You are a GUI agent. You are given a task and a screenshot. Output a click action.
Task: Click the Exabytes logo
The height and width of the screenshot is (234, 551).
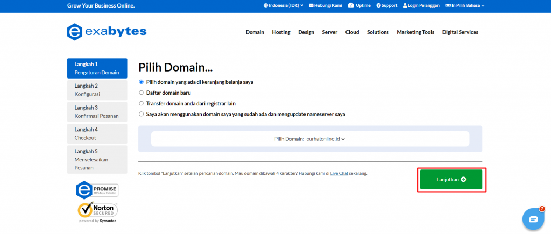107,32
